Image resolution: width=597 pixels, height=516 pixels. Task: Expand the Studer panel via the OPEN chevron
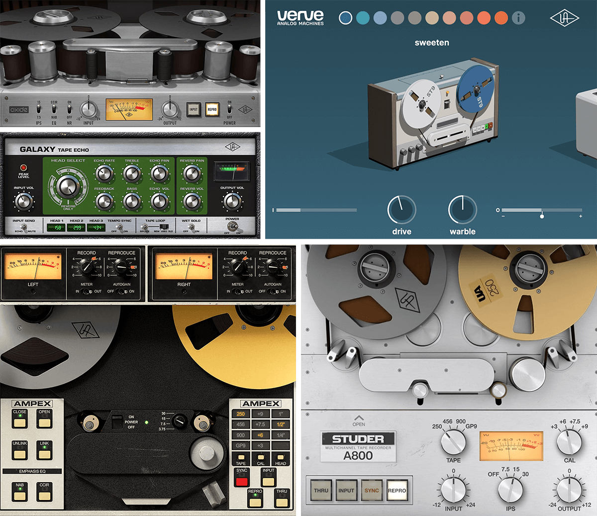[358, 420]
